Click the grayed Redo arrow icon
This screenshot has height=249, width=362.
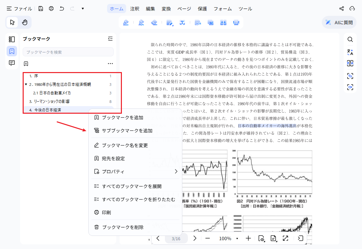click(72, 9)
